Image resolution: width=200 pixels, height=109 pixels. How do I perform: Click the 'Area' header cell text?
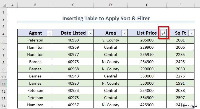tap(111, 33)
